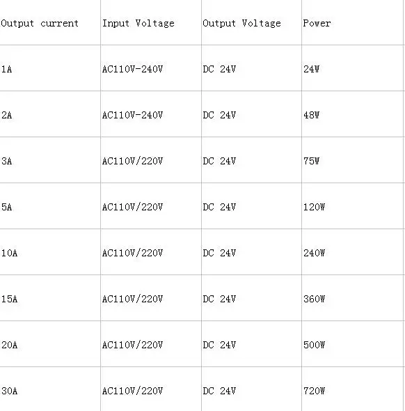Select the 120W power cell

coord(352,206)
